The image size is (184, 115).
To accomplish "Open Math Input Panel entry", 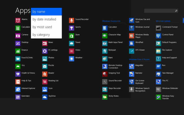I will pos(112,43).
